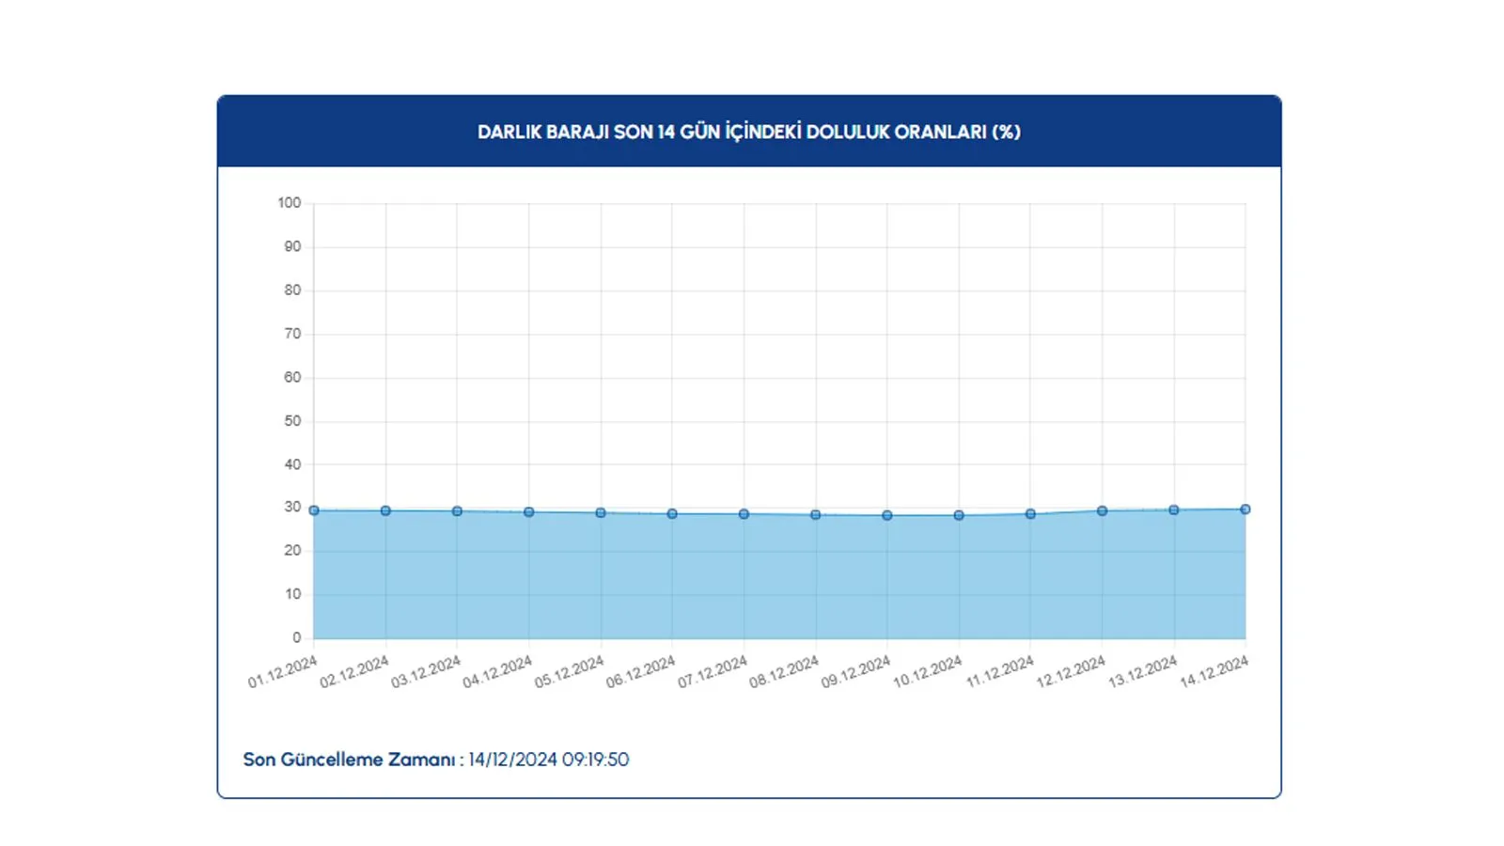
Task: Click the y-axis value 0
Action: tap(297, 637)
